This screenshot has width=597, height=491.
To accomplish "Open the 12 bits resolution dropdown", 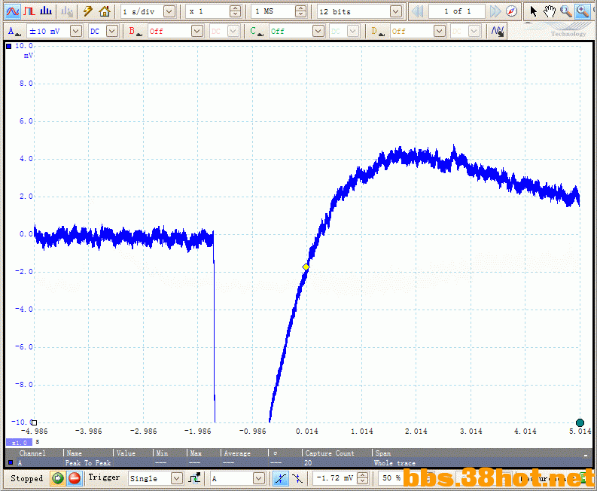I will coord(395,11).
